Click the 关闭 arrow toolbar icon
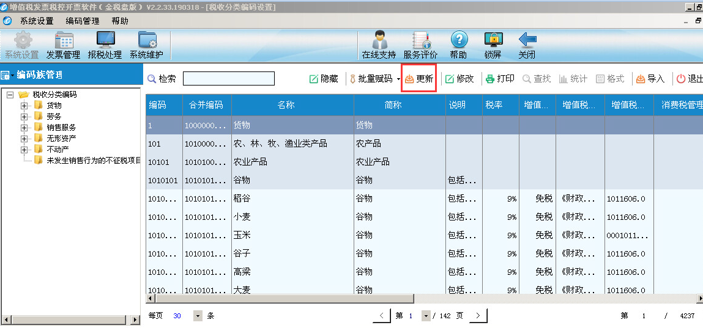This screenshot has width=703, height=328. pos(527,40)
